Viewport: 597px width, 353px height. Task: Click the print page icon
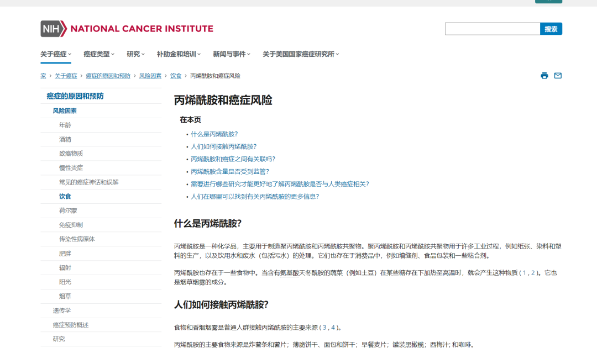coord(544,75)
